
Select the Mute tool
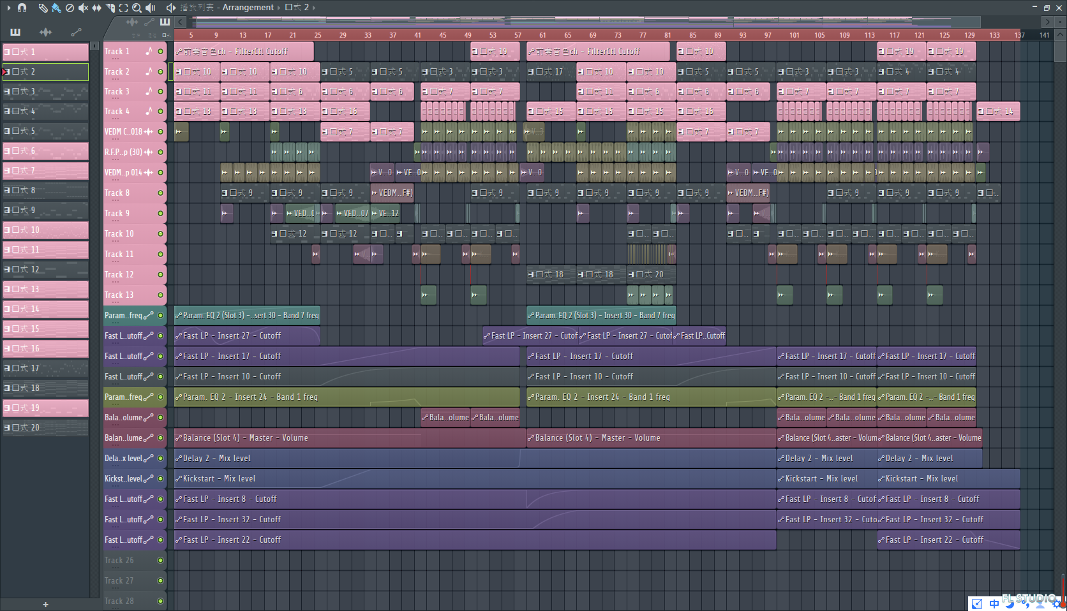83,8
